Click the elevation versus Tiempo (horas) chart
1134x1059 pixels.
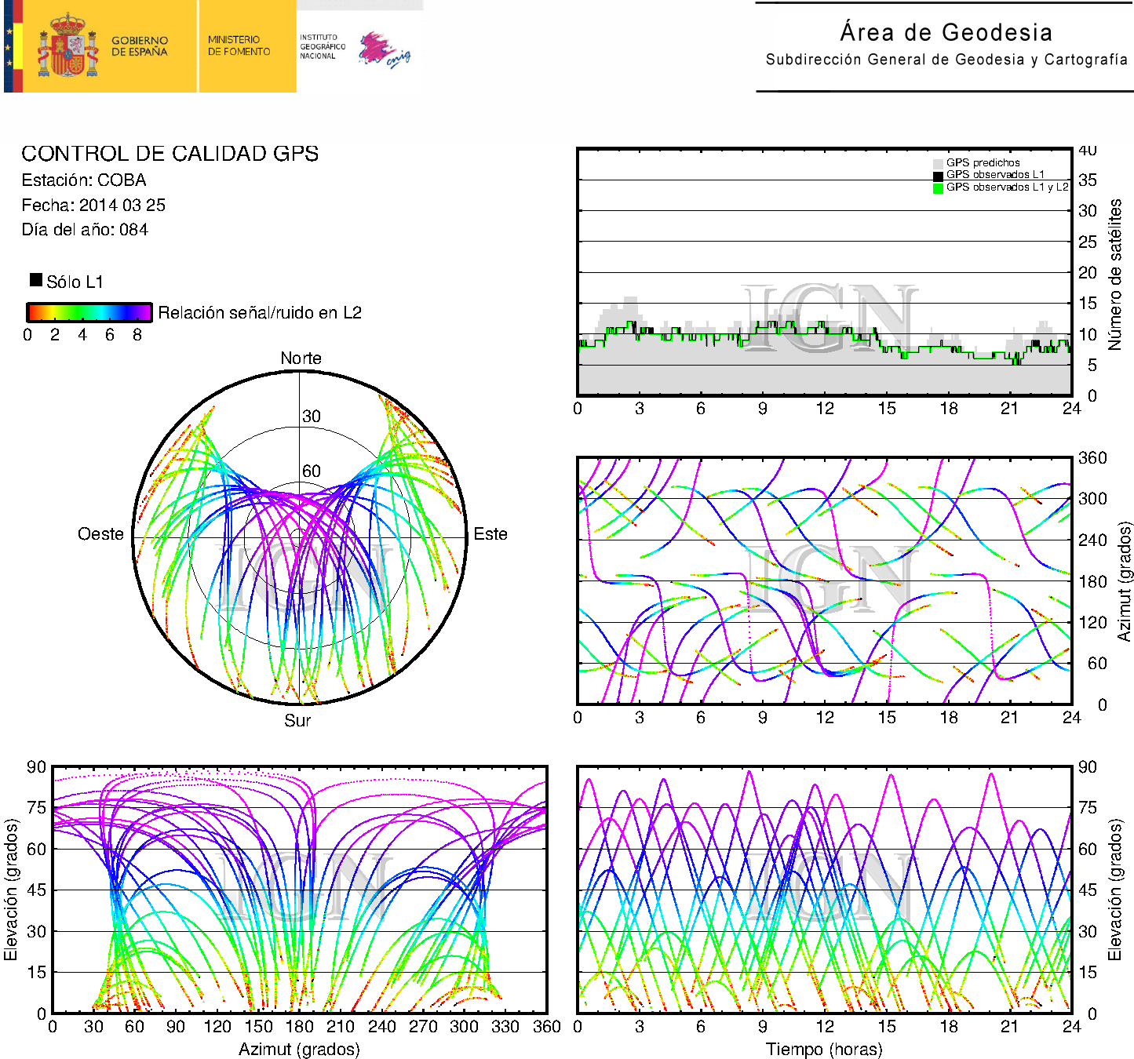824,890
